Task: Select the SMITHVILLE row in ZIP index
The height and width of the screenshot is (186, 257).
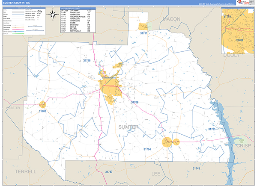Action: pos(75,31)
